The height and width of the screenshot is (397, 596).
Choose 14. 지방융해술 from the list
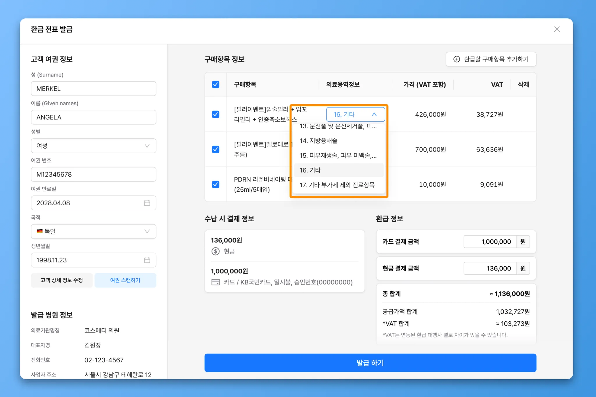click(319, 141)
